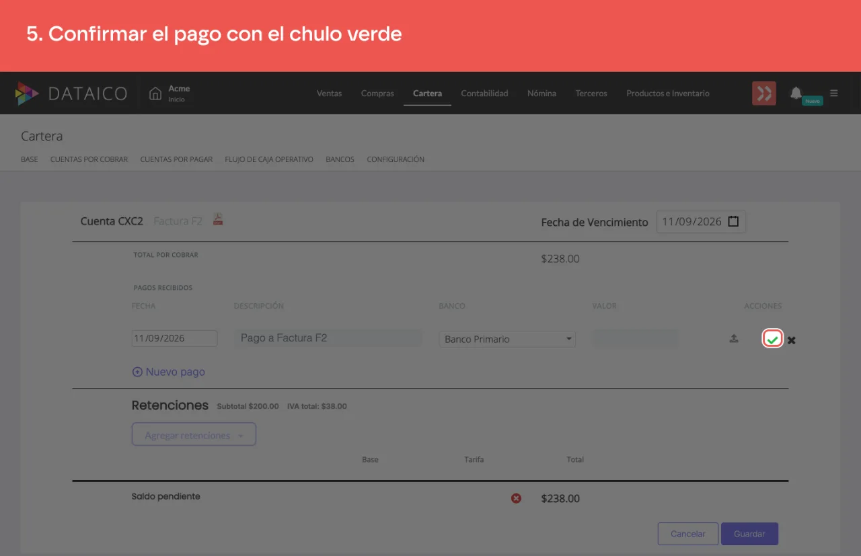Open the FLUJO DE CAJA OPERATIVO tab
The image size is (861, 556).
pos(269,159)
